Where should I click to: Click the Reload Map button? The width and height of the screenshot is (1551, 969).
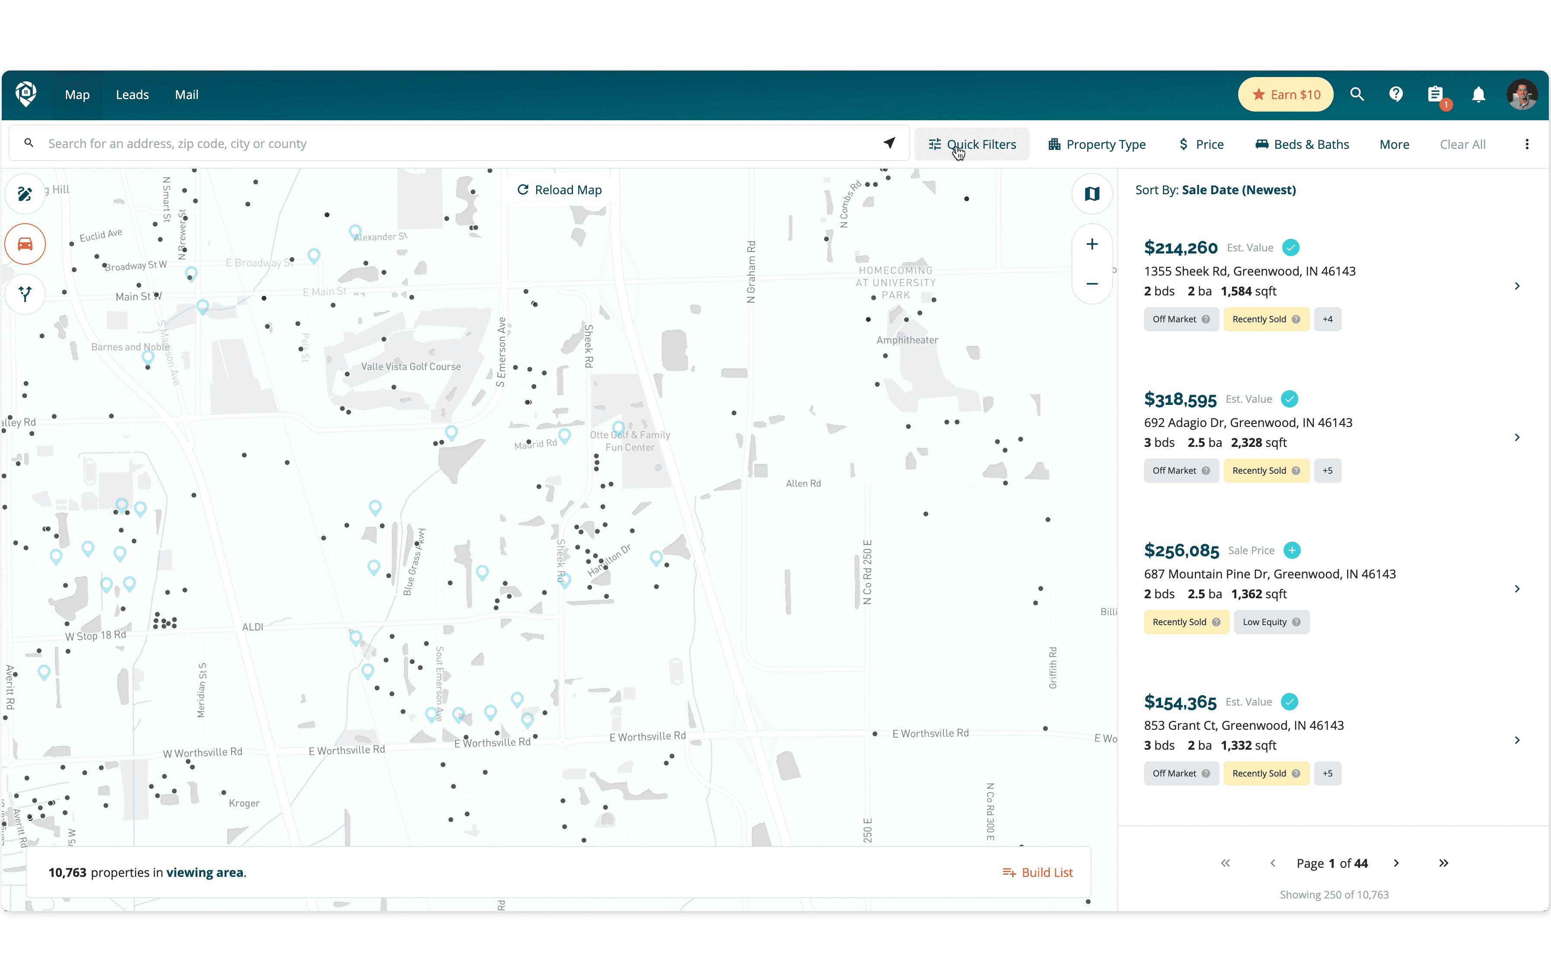[560, 190]
